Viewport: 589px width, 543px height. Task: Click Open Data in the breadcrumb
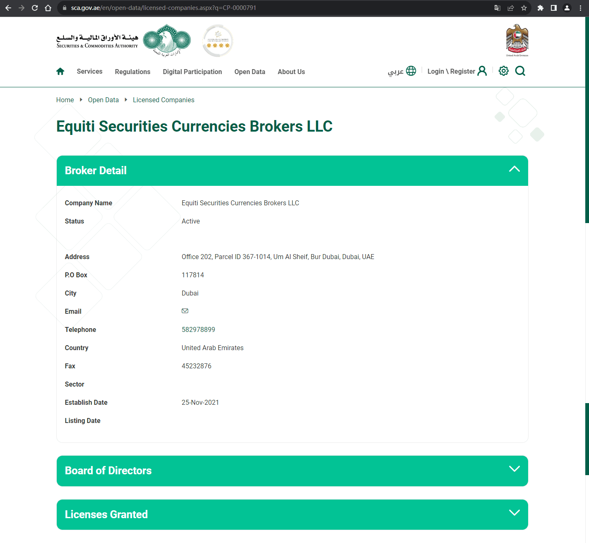103,100
